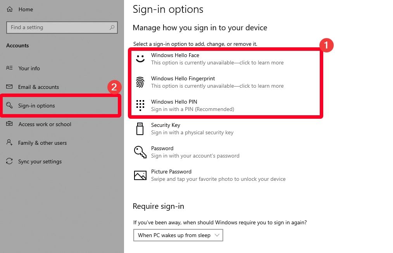Select the Windows Hello PIN icon
The height and width of the screenshot is (253, 393).
click(x=140, y=105)
